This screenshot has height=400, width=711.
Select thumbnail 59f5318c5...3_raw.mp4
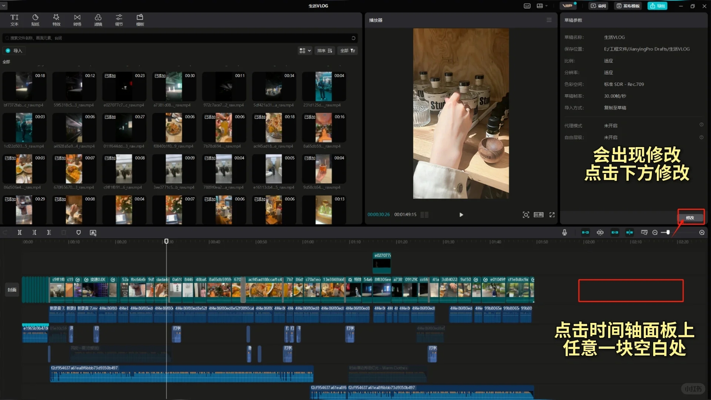74,86
